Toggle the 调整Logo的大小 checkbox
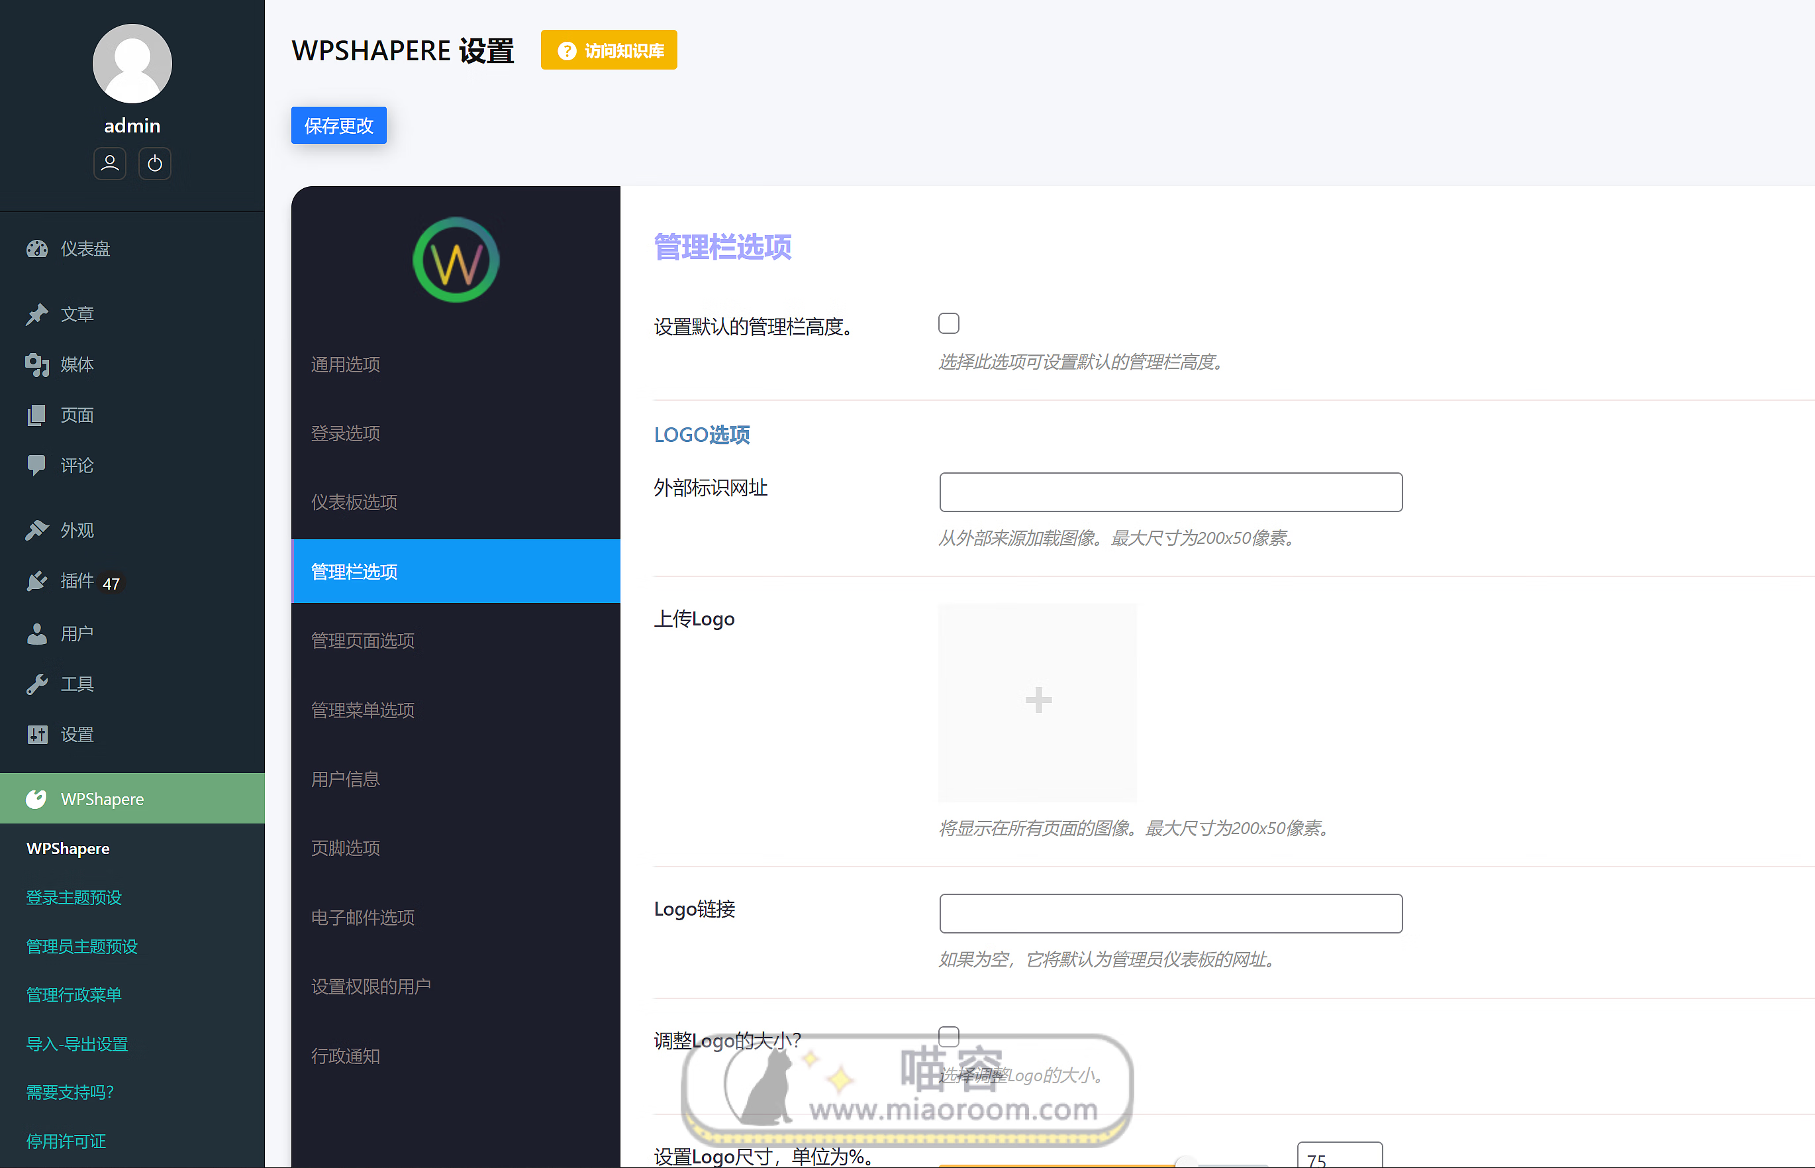The image size is (1815, 1168). pyautogui.click(x=949, y=1037)
